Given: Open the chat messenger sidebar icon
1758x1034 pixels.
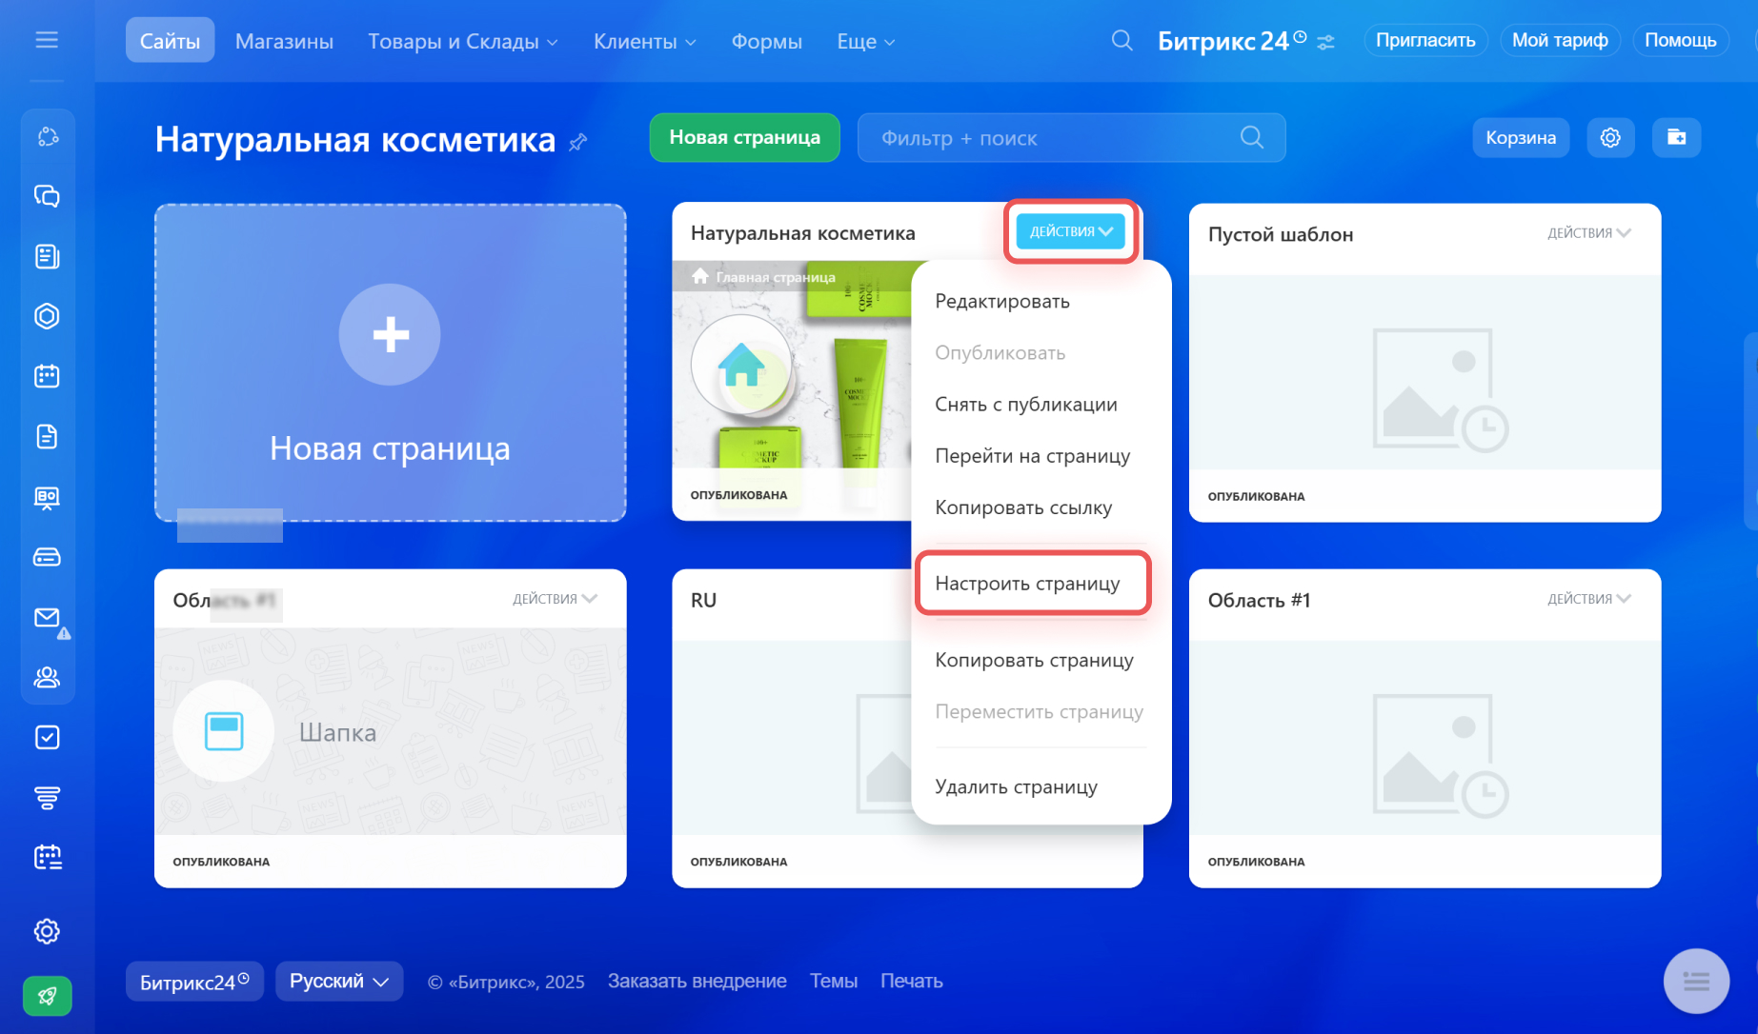Looking at the screenshot, I should [47, 197].
